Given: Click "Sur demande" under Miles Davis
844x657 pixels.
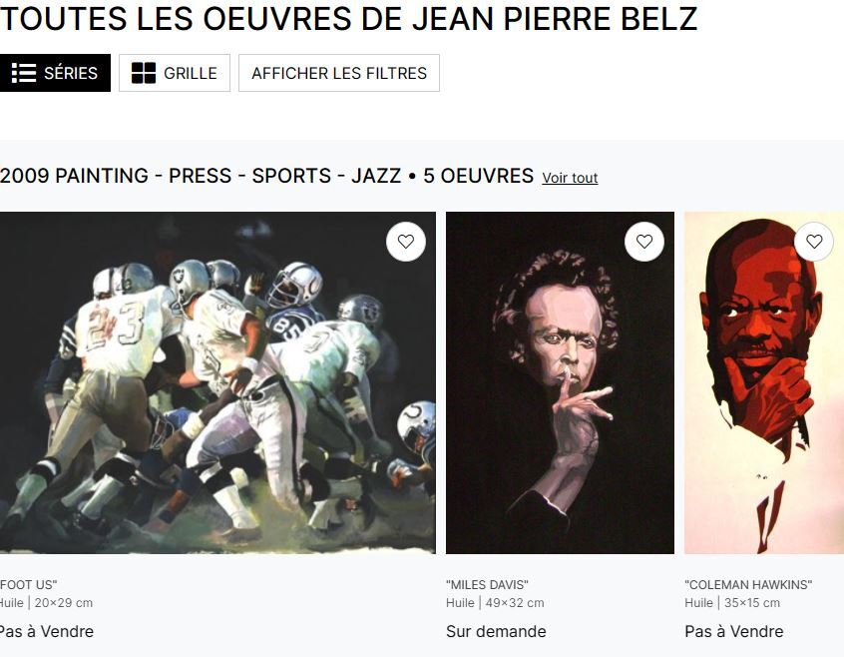Looking at the screenshot, I should point(496,631).
